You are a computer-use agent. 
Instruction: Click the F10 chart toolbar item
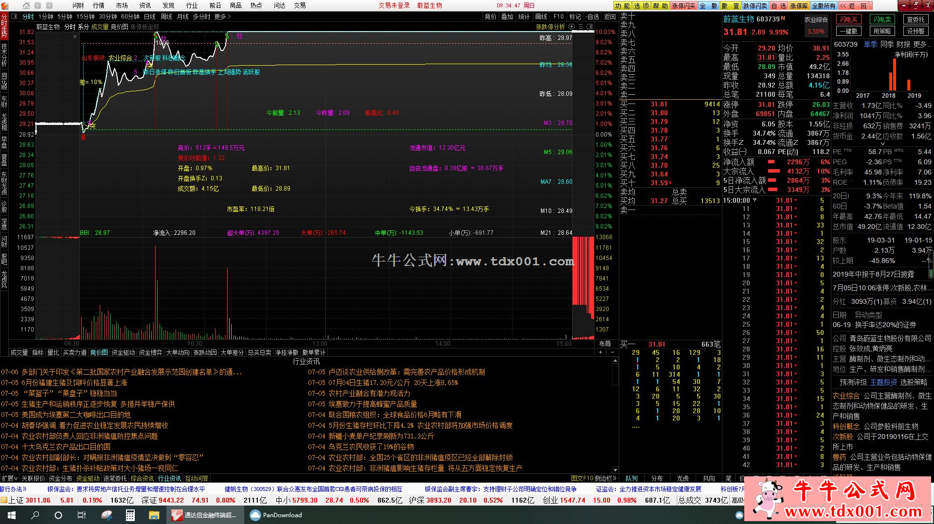click(x=558, y=17)
